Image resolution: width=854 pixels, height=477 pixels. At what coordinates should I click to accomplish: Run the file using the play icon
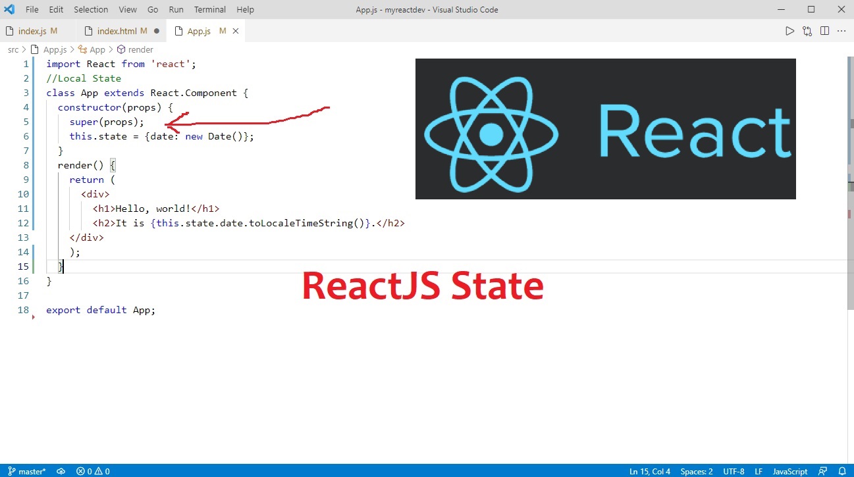(789, 30)
